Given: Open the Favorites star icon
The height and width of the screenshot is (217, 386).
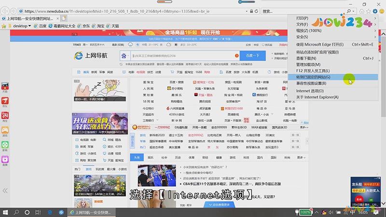Looking at the screenshot, I should point(368,11).
